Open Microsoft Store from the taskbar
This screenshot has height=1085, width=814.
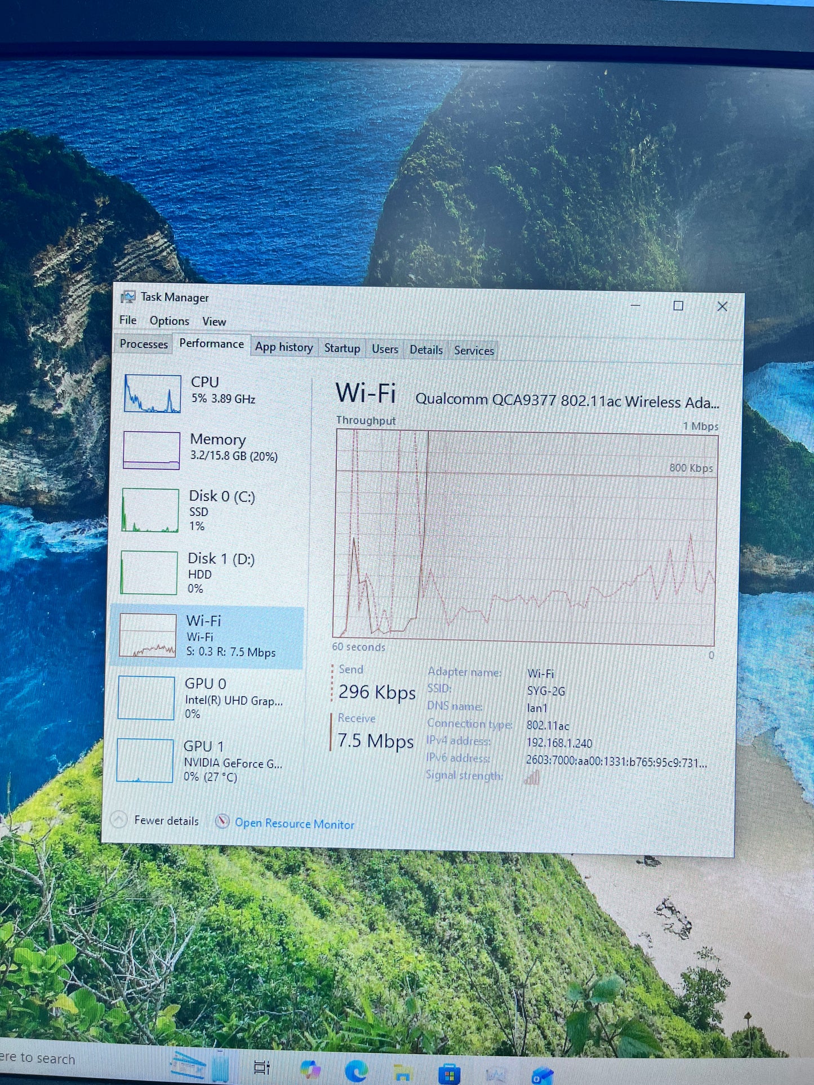pyautogui.click(x=449, y=1074)
